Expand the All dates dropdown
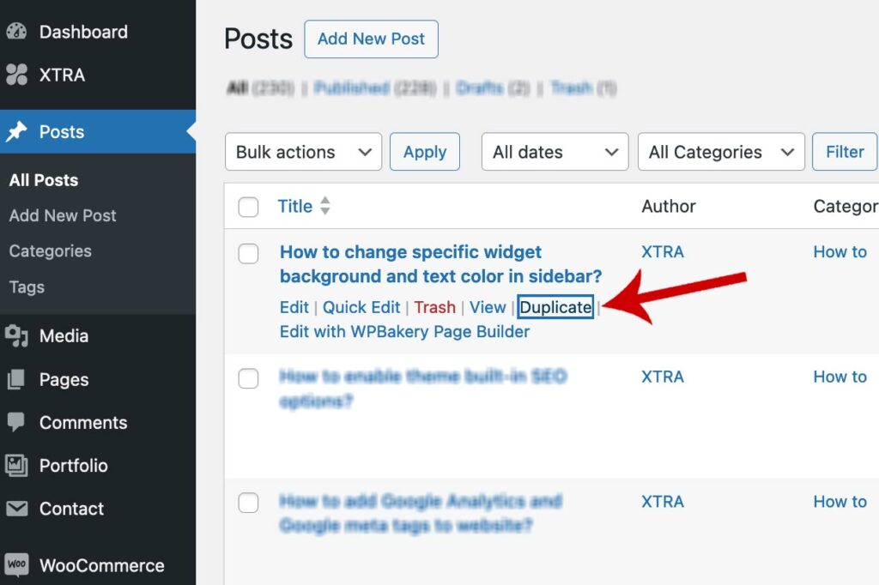The height and width of the screenshot is (585, 879). coord(554,152)
